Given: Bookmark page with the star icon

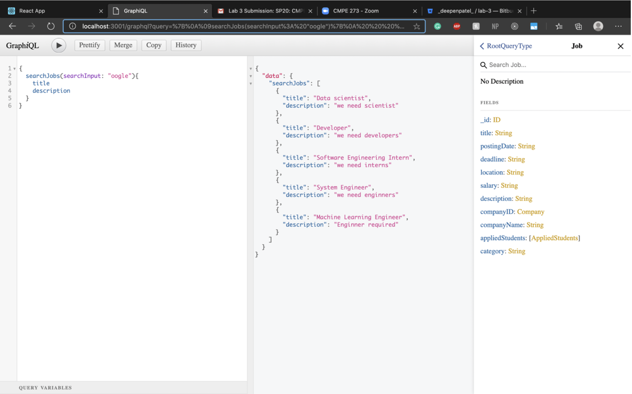Looking at the screenshot, I should pyautogui.click(x=416, y=27).
